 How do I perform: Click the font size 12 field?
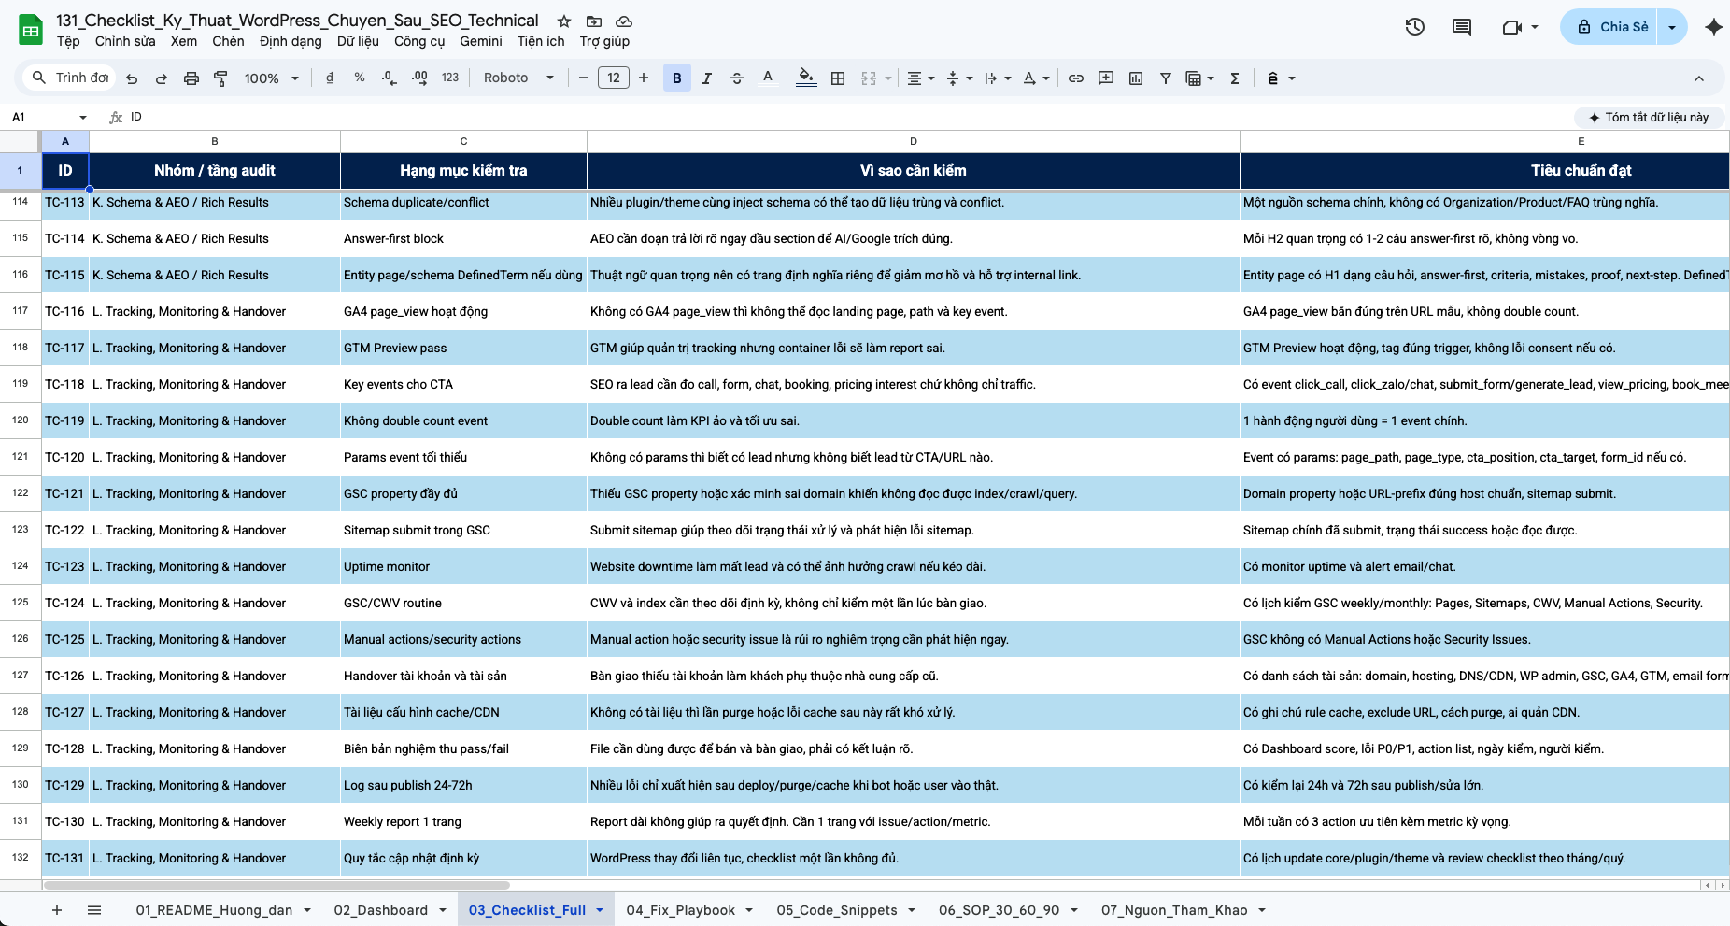click(614, 78)
